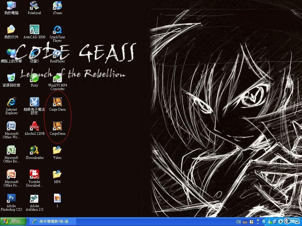Click the WinAVI MP4 Converter icon

[x=57, y=78]
